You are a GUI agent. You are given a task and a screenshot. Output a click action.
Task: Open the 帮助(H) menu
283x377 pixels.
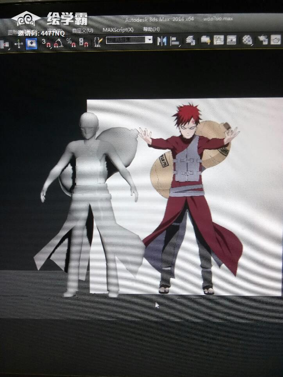click(151, 29)
